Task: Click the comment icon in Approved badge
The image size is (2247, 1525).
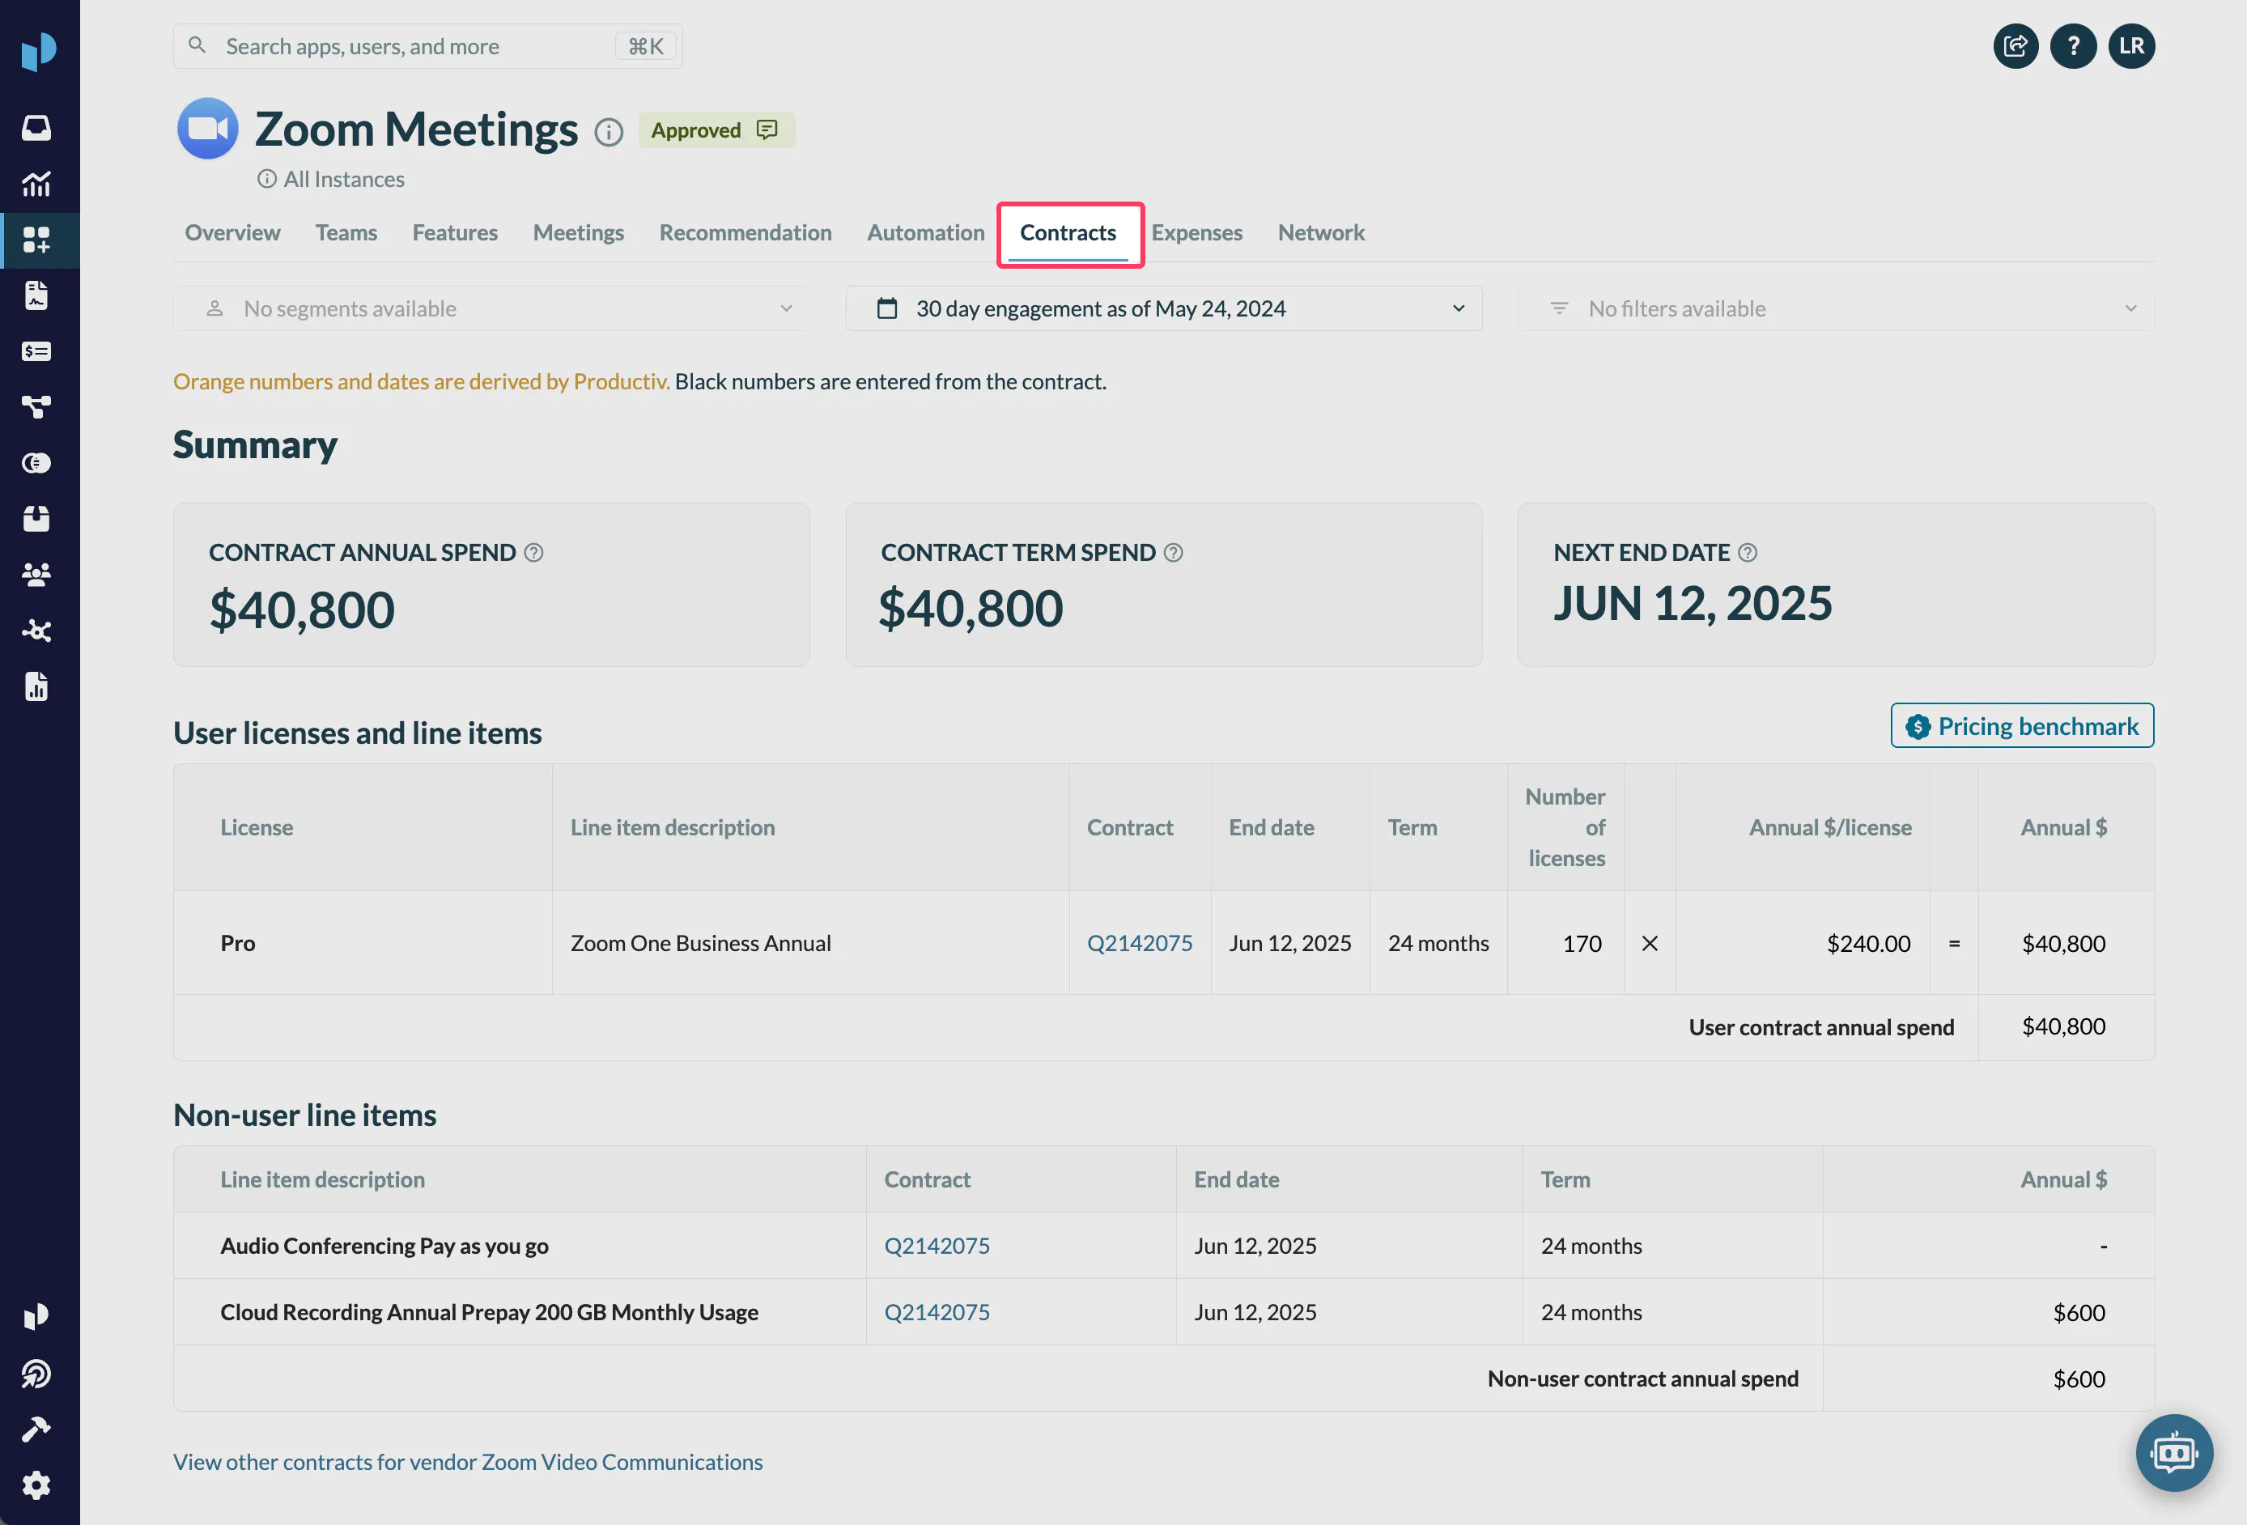Action: pyautogui.click(x=767, y=130)
